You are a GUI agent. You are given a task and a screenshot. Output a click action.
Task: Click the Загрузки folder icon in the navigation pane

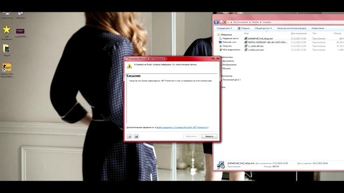tap(220, 46)
